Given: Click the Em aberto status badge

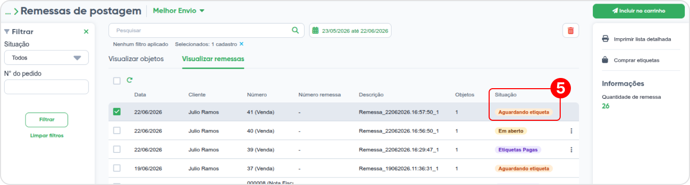Looking at the screenshot, I should (x=511, y=131).
